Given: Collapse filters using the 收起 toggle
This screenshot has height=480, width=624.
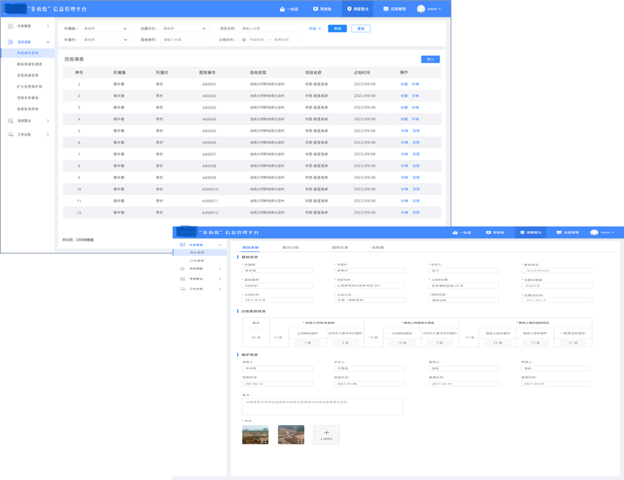Looking at the screenshot, I should click(315, 28).
